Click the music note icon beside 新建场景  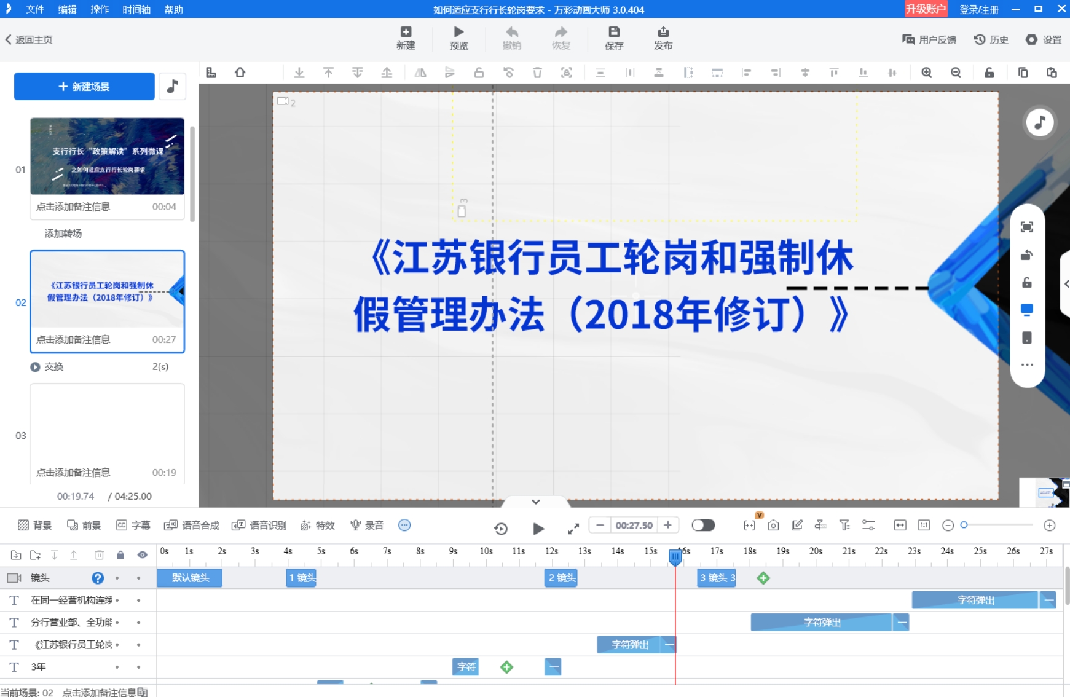(173, 87)
